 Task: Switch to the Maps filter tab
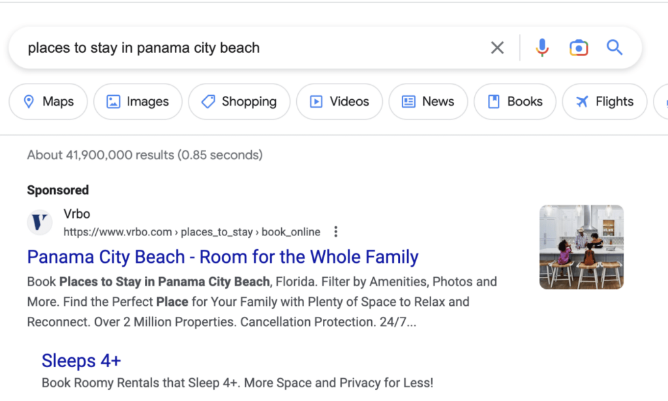tap(48, 101)
